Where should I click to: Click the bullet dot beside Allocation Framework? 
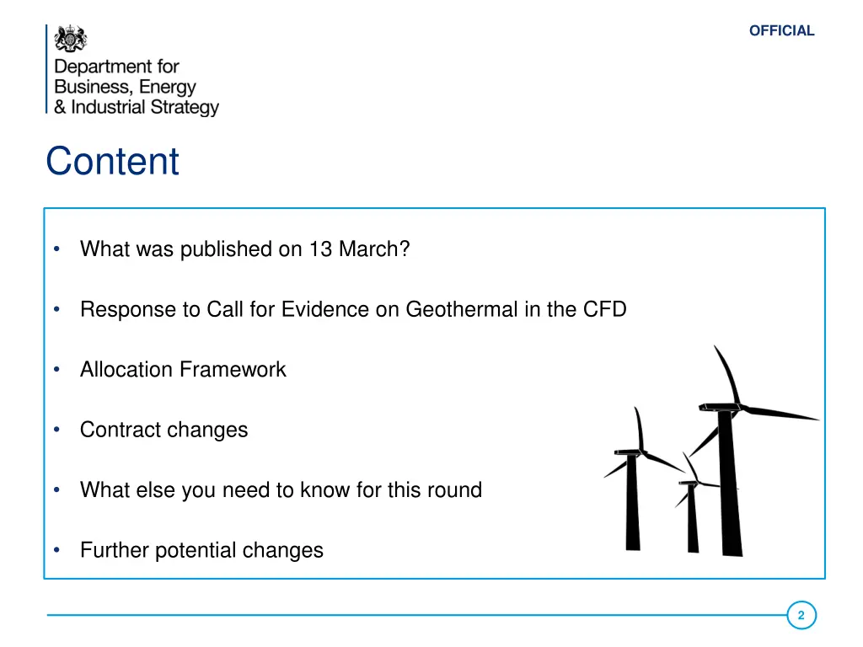pyautogui.click(x=56, y=369)
